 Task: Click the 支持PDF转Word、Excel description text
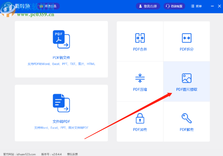(x=61, y=64)
